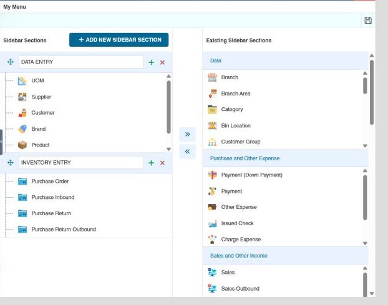Click the Sales Outbound icon
This screenshot has height=305, width=388.
tap(212, 288)
